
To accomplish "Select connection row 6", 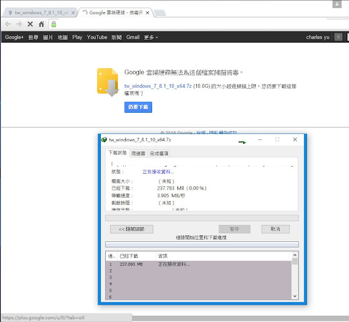I will (198, 297).
